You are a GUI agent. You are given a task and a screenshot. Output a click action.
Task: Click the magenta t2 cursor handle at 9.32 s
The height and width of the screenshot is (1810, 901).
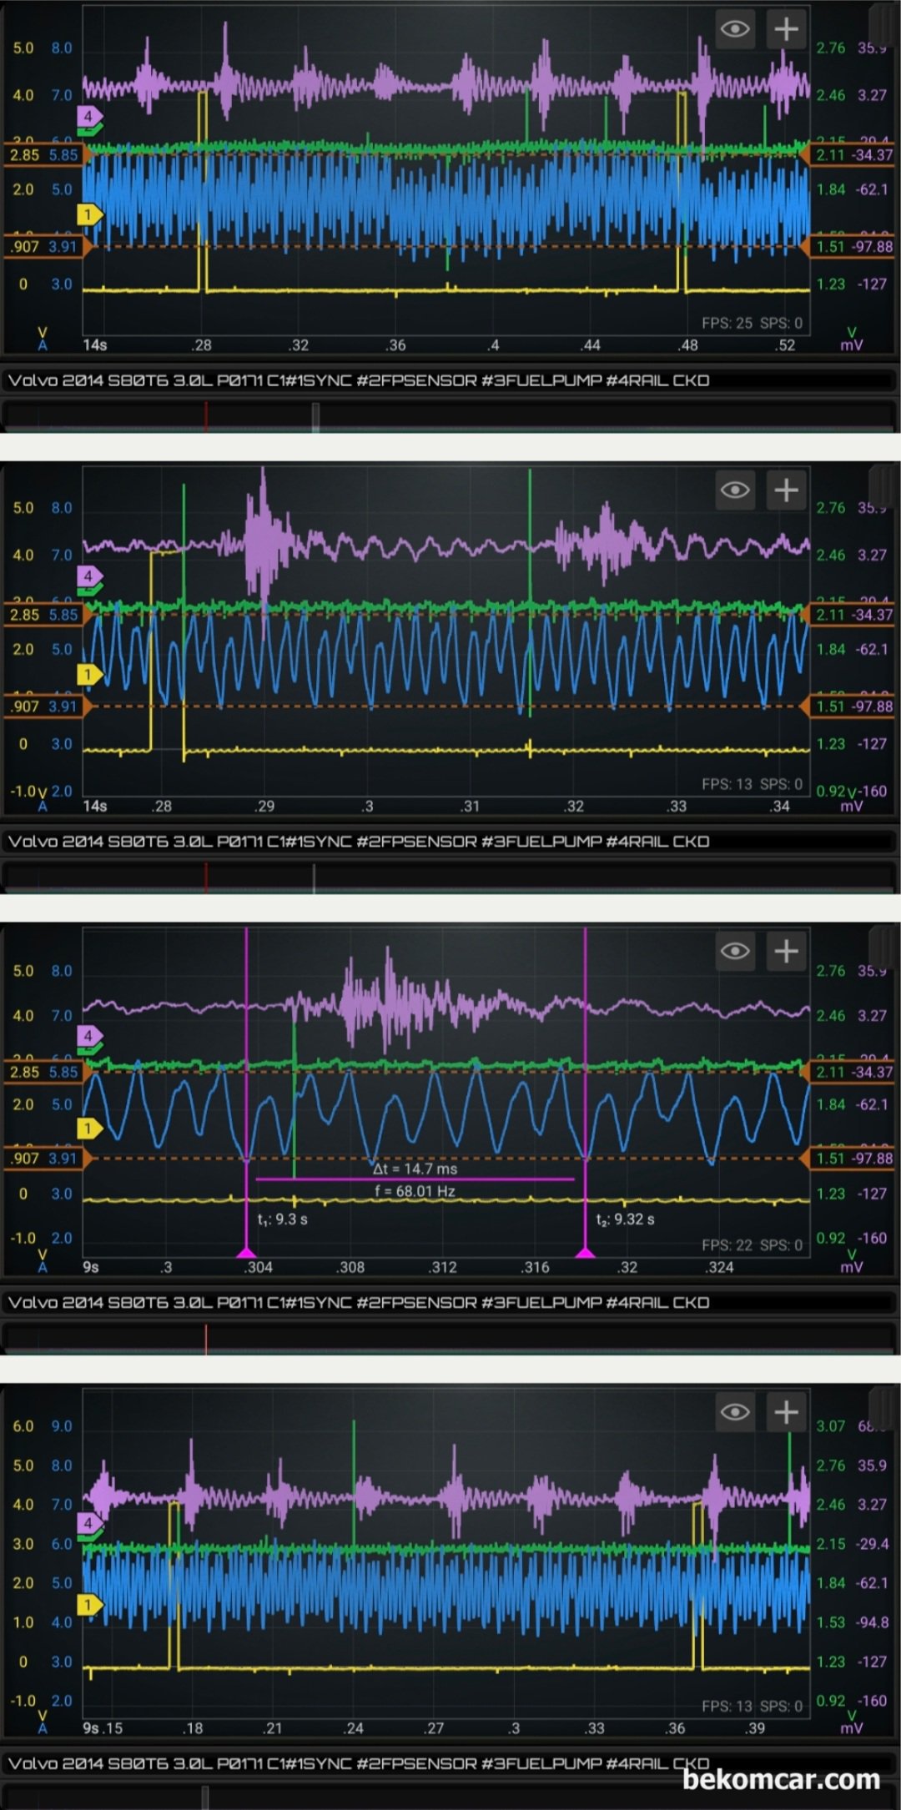point(586,1251)
